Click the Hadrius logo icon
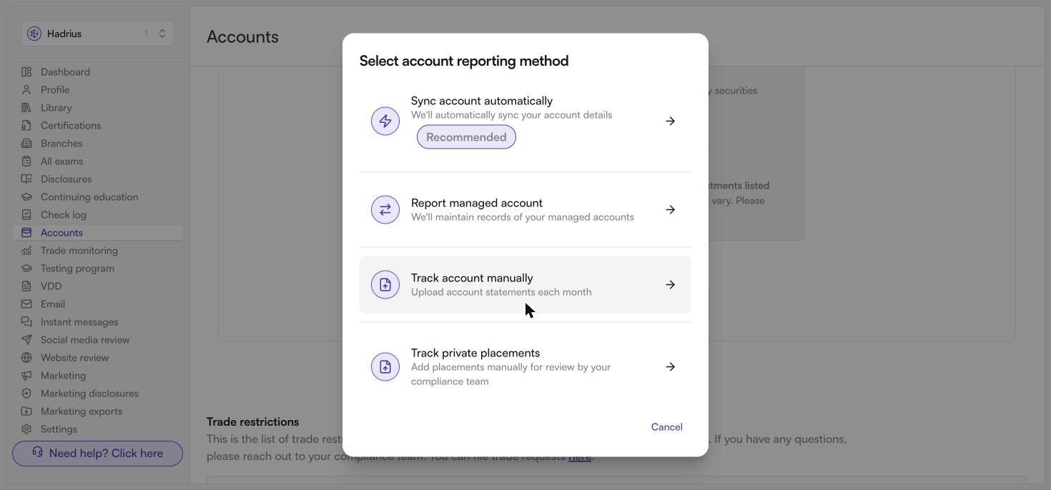 tap(34, 34)
